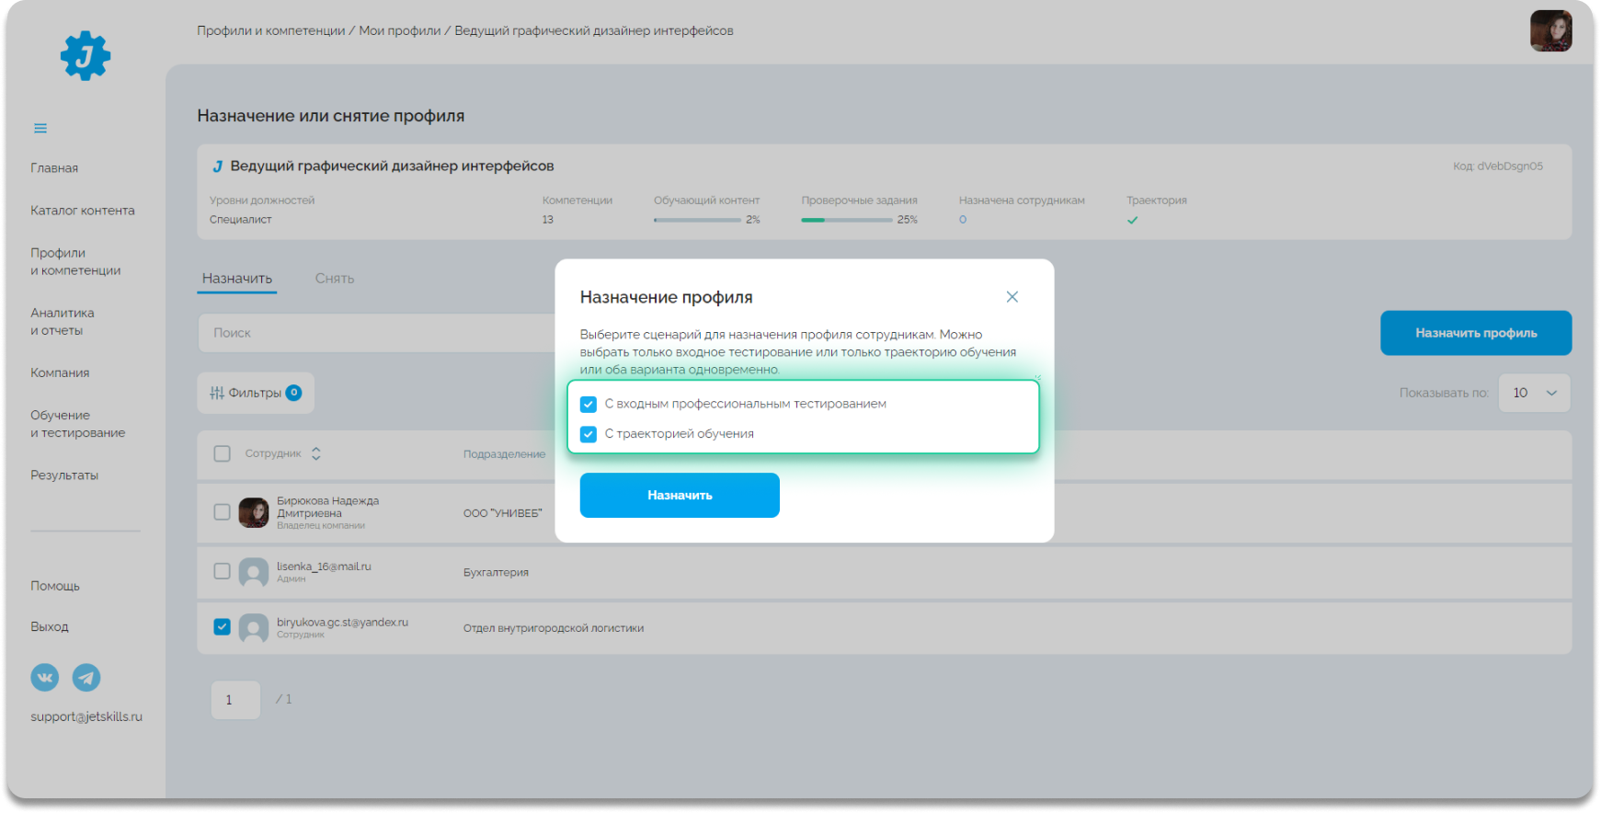Deselect biryukova.gc.st@yandex.ru employee checkbox
The width and height of the screenshot is (1601, 813).
[222, 626]
